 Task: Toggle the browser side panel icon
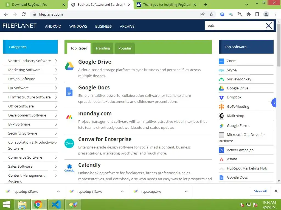click(257, 14)
